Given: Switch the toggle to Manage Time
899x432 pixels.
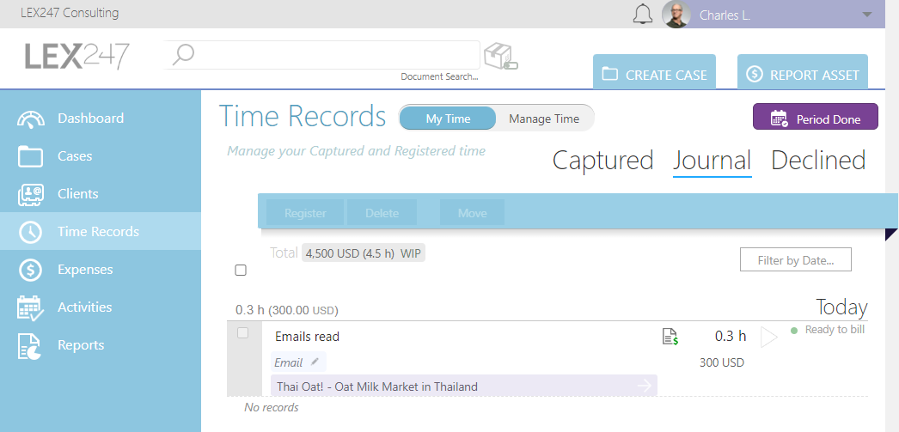Looking at the screenshot, I should (x=543, y=119).
